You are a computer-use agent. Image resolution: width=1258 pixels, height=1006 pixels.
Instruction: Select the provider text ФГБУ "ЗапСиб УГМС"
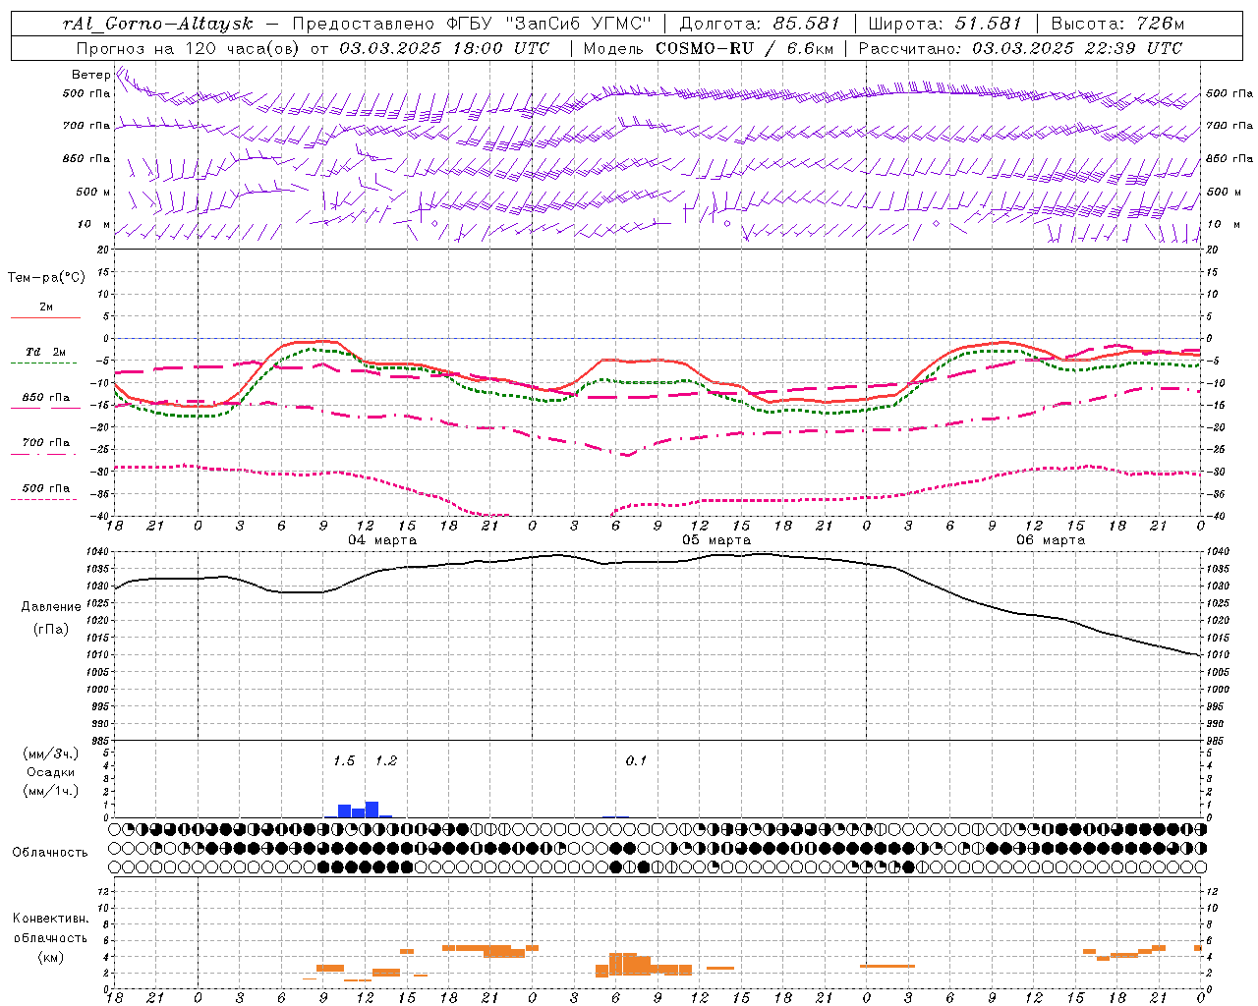[x=549, y=24]
